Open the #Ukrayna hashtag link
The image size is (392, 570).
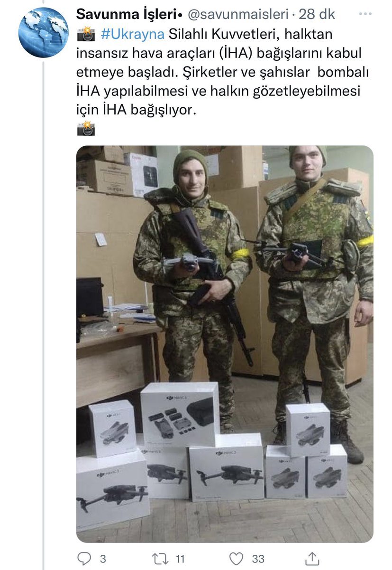(133, 34)
